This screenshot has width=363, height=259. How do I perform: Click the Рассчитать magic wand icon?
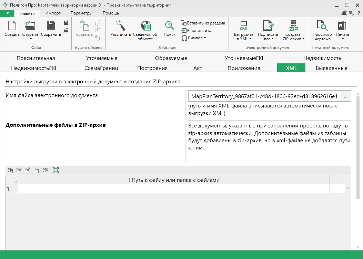(120, 26)
